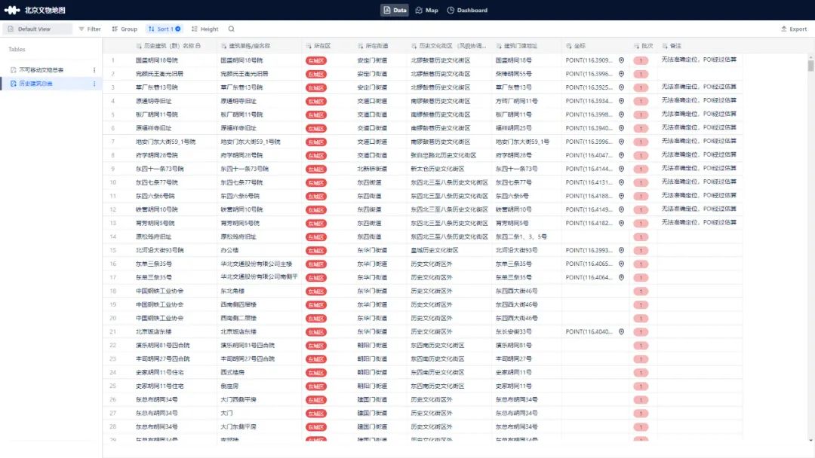Click location pin for 北京饭店东楼 row
Viewport: 815px width, 458px height.
621,331
